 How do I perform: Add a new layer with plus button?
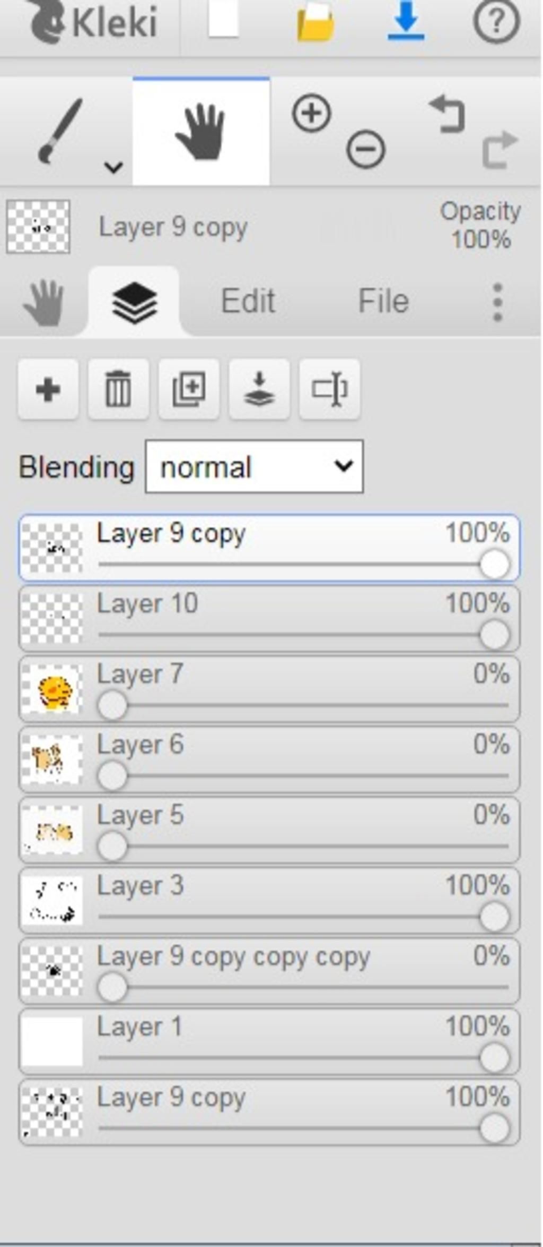48,389
